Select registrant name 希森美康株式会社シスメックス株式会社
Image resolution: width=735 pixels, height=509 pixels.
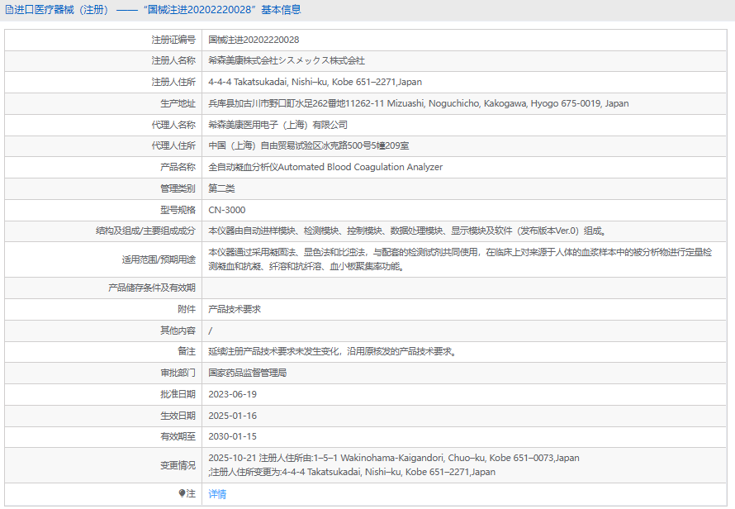pyautogui.click(x=287, y=60)
